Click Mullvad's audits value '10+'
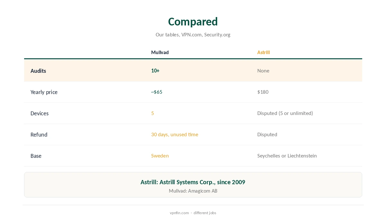 click(155, 71)
